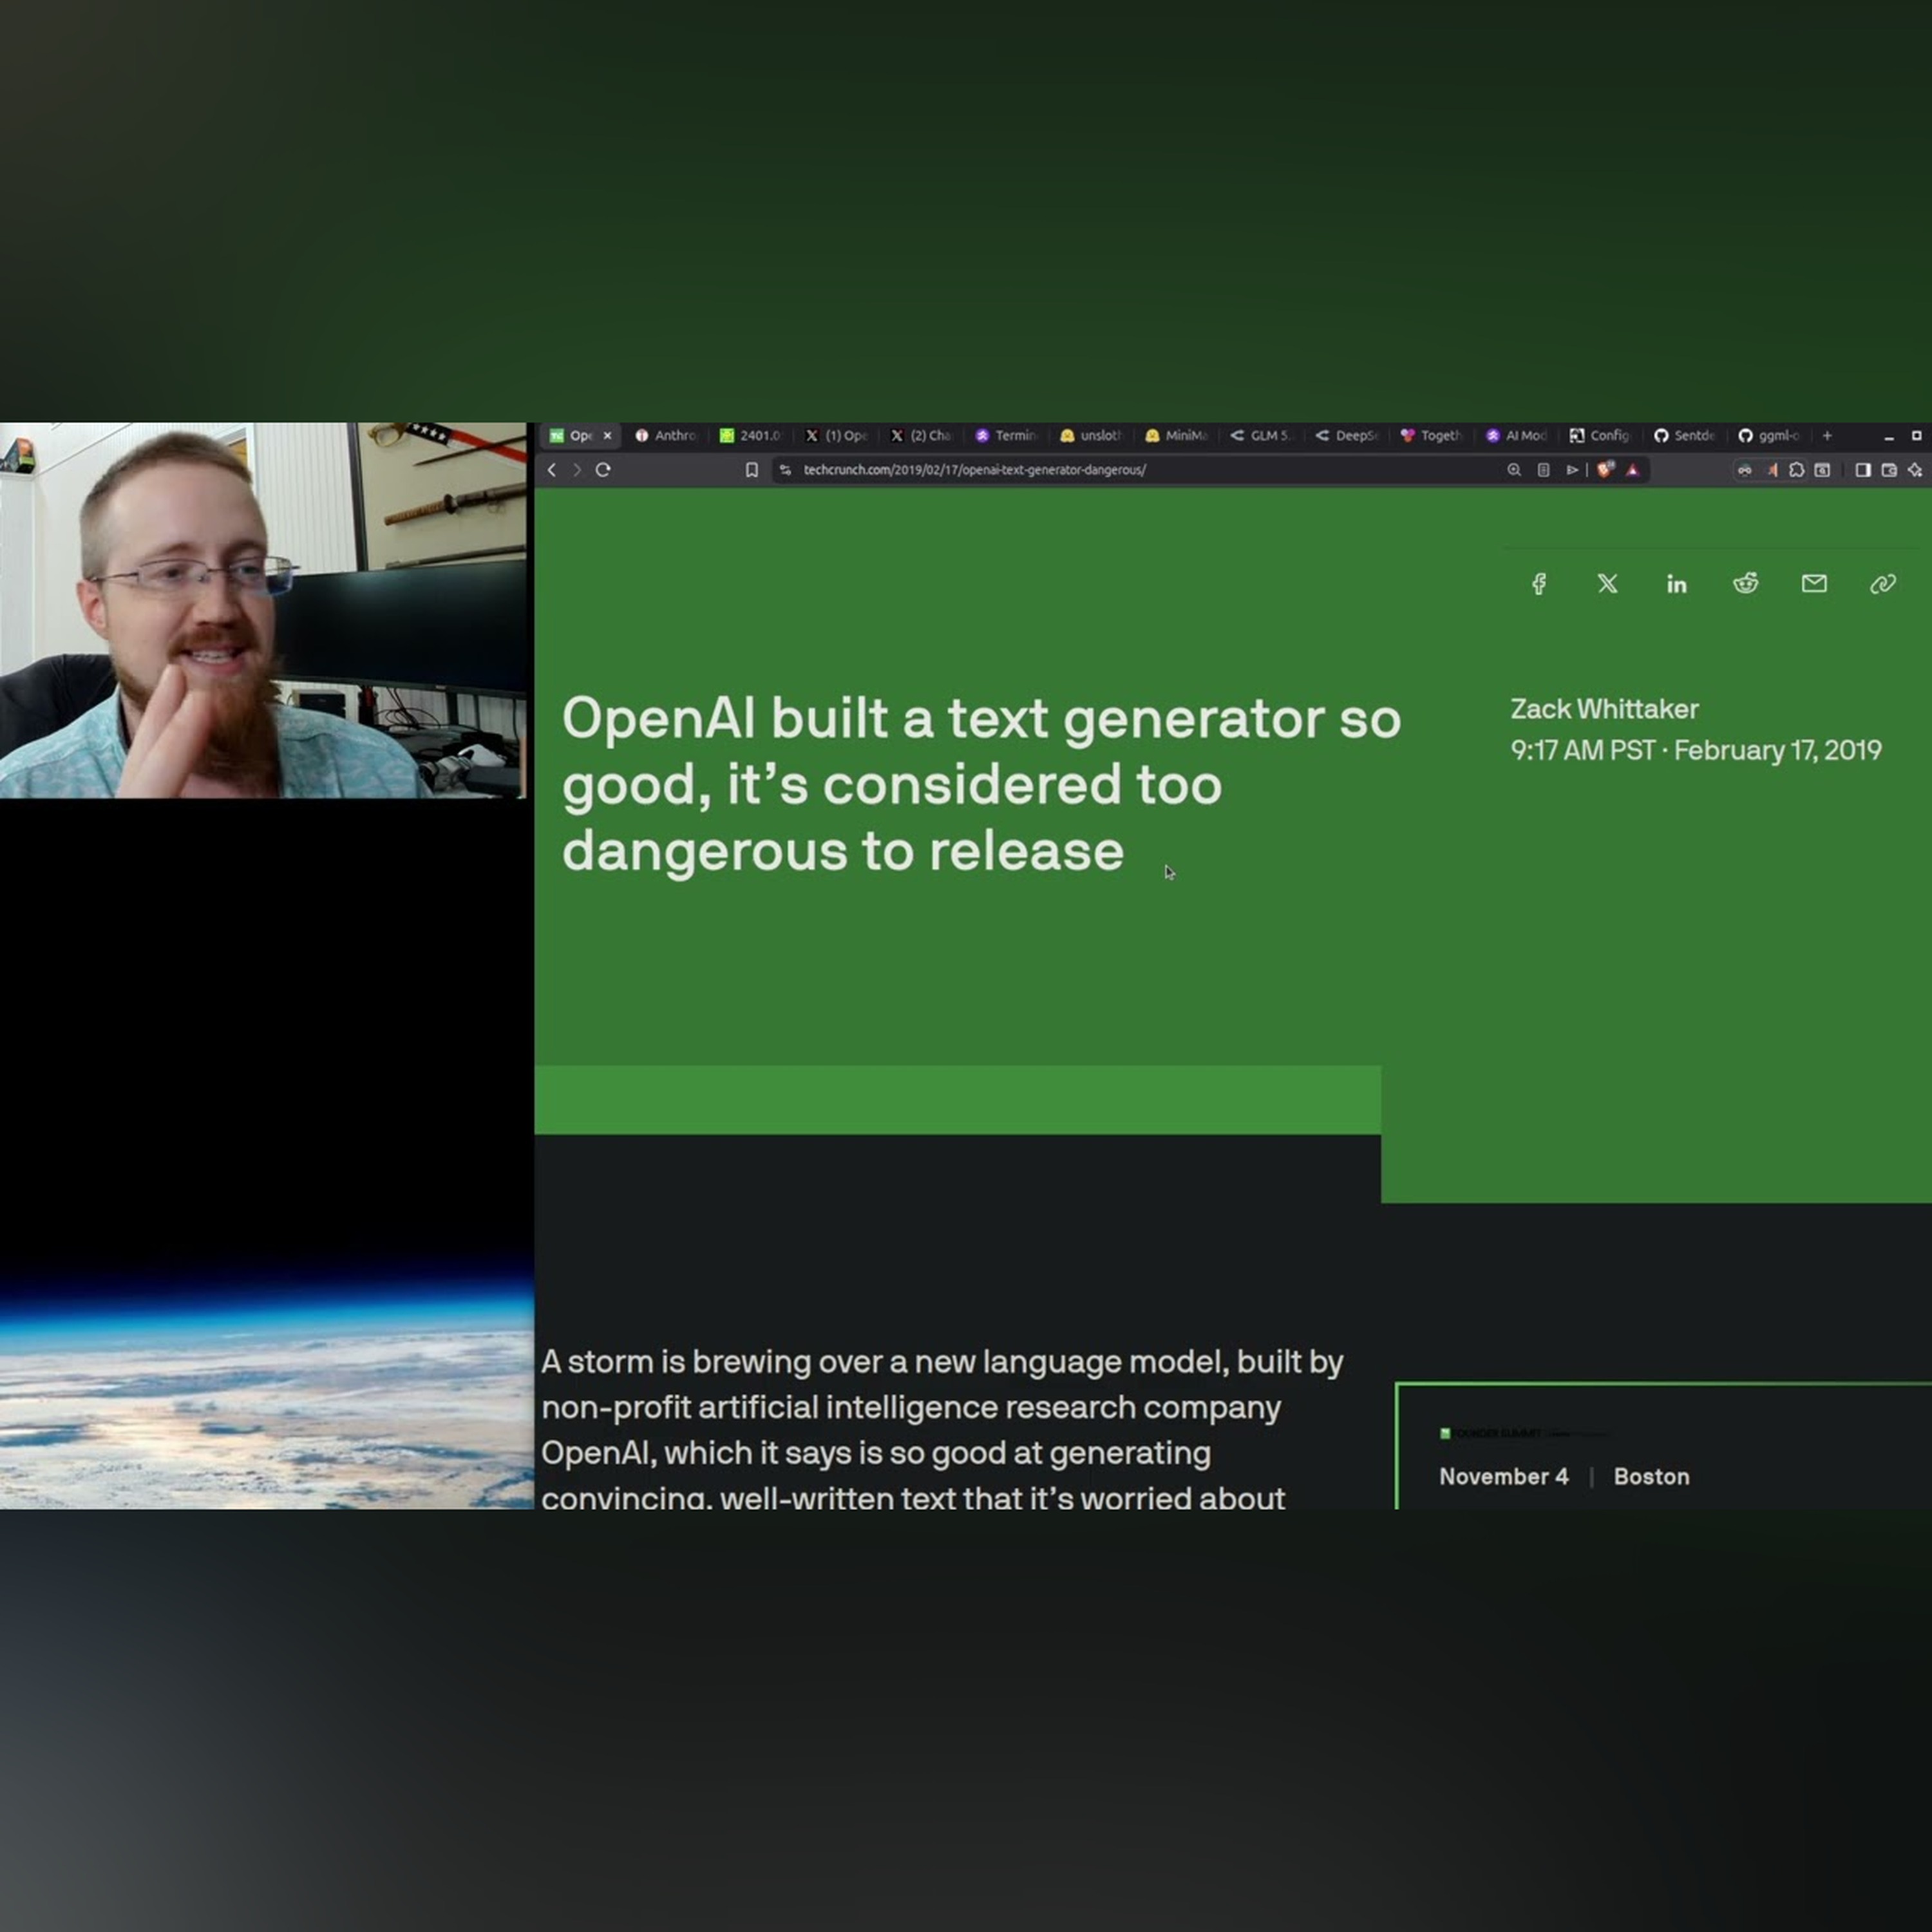Viewport: 1932px width, 1932px height.
Task: Open Brave Rewards triangle icon
Action: coord(1633,470)
